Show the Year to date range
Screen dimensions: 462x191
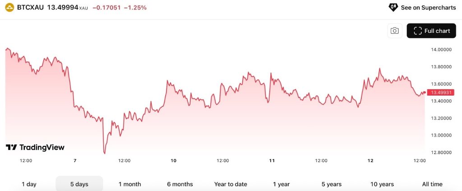click(231, 184)
